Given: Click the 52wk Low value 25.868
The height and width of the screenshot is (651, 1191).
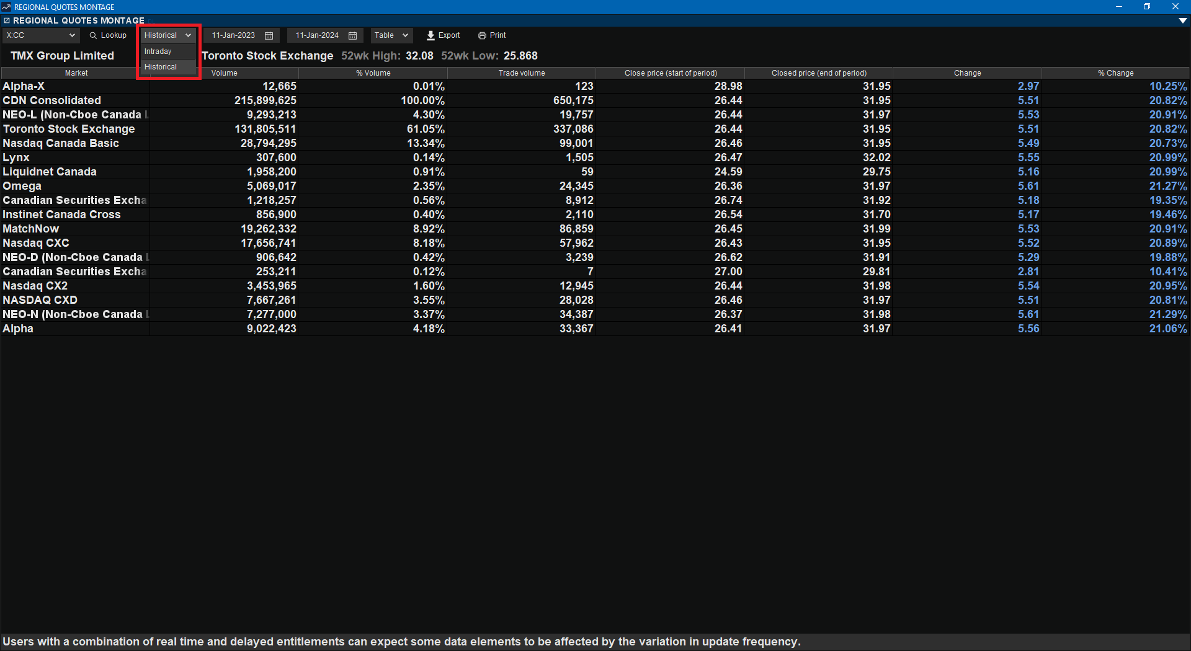Looking at the screenshot, I should click(x=520, y=56).
